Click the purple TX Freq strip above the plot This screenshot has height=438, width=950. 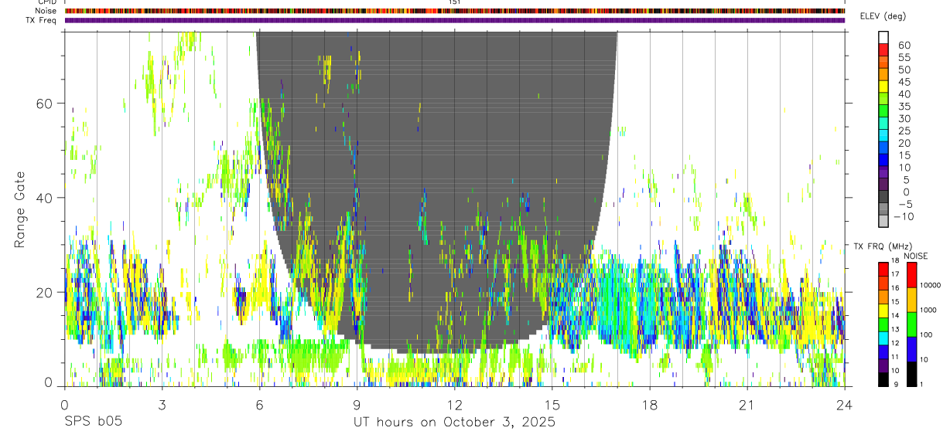coord(455,20)
